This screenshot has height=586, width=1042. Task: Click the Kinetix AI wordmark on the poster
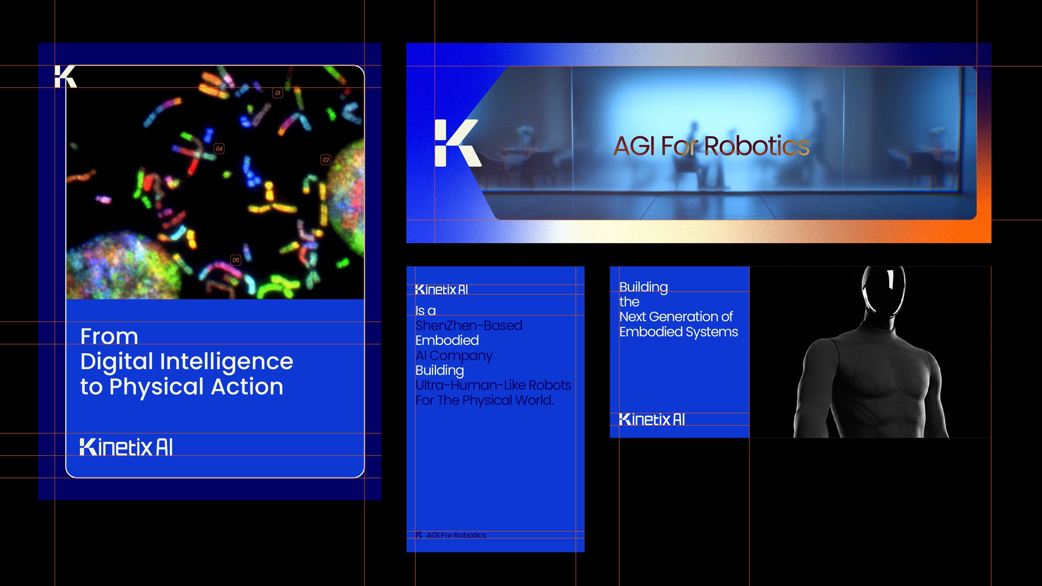126,447
